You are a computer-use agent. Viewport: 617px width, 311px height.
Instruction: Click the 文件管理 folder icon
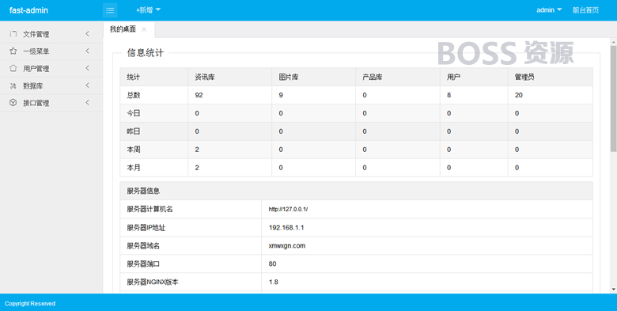coord(13,34)
